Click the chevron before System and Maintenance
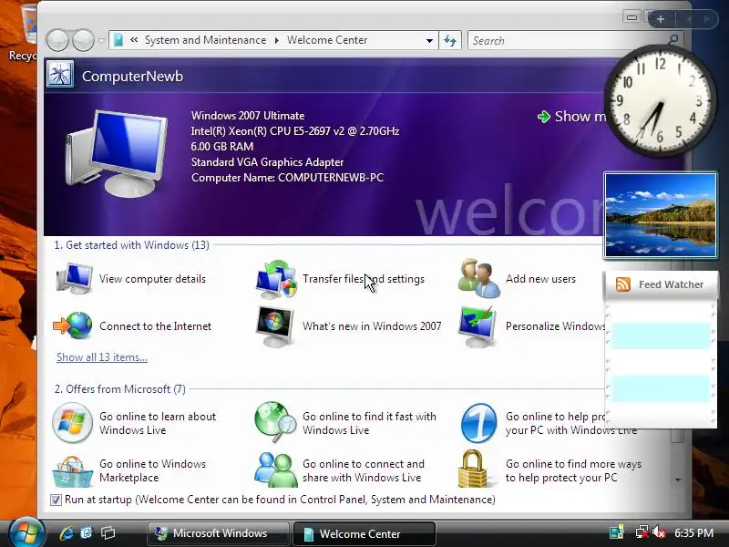 (134, 40)
